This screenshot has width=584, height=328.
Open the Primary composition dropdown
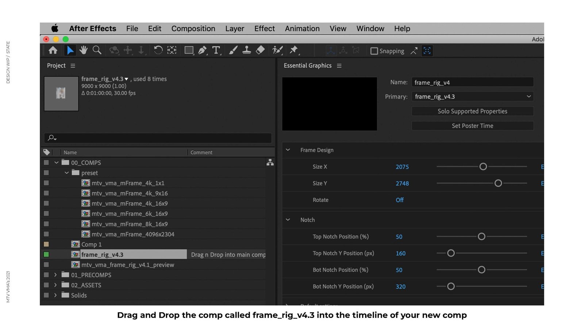click(x=473, y=96)
